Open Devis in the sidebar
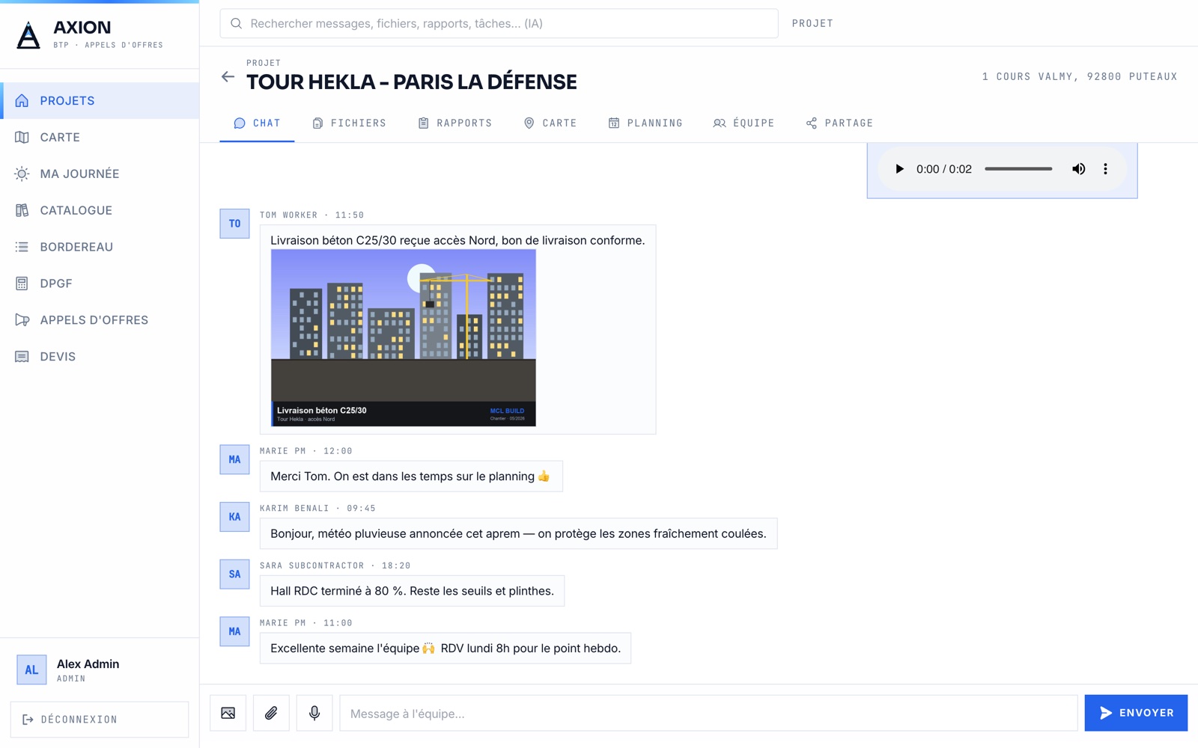Viewport: 1198px width, 748px height. point(100,357)
